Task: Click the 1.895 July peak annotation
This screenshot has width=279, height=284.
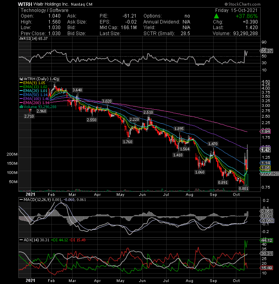Action: [x=179, y=128]
